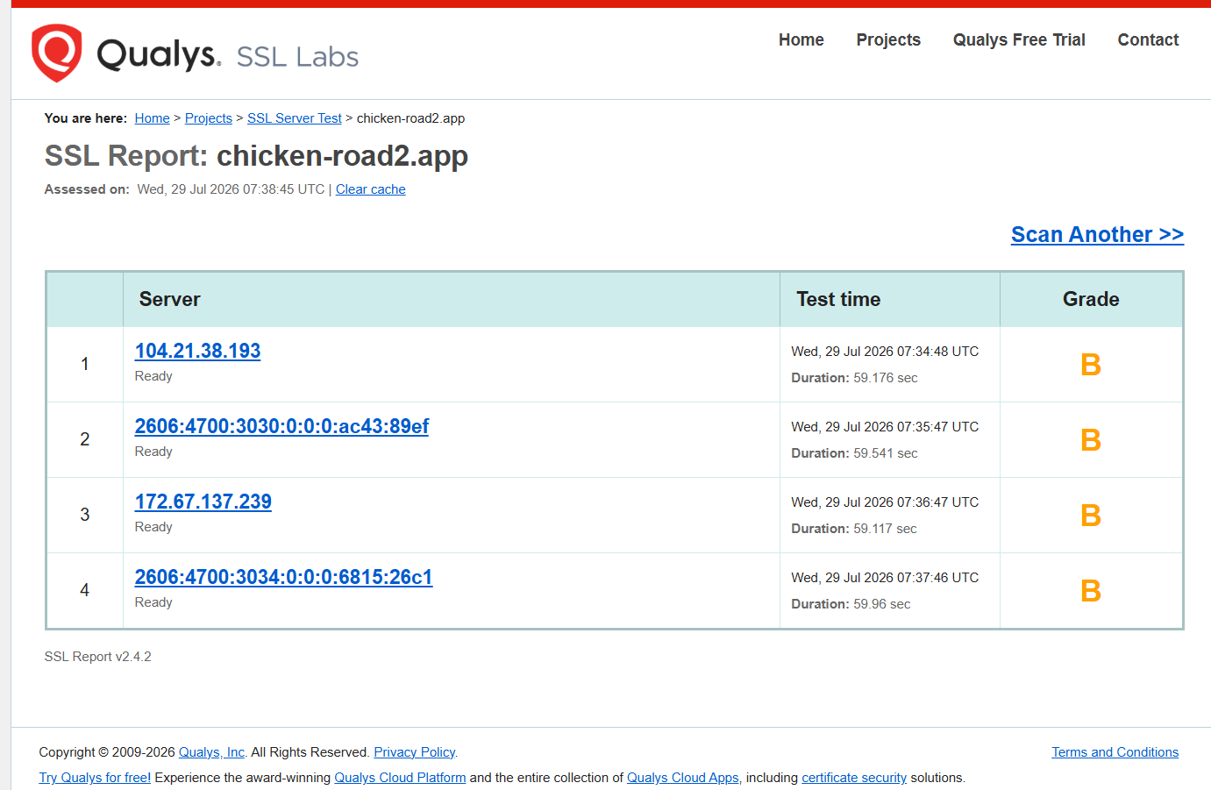Select test time 07:37:46 UTC
The image size is (1211, 790).
(x=885, y=578)
